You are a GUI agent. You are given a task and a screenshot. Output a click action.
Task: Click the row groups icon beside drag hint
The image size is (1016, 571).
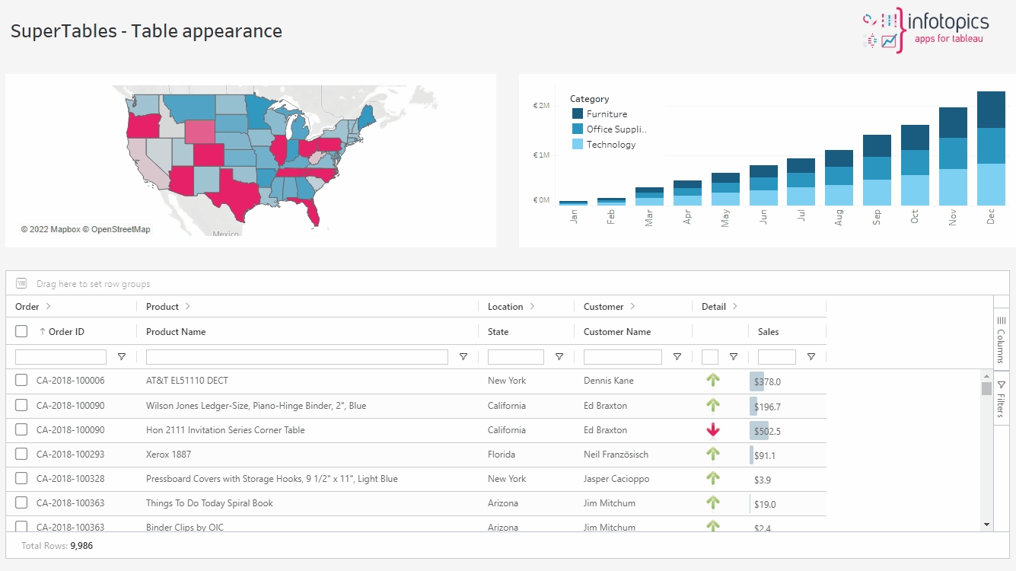tap(21, 283)
